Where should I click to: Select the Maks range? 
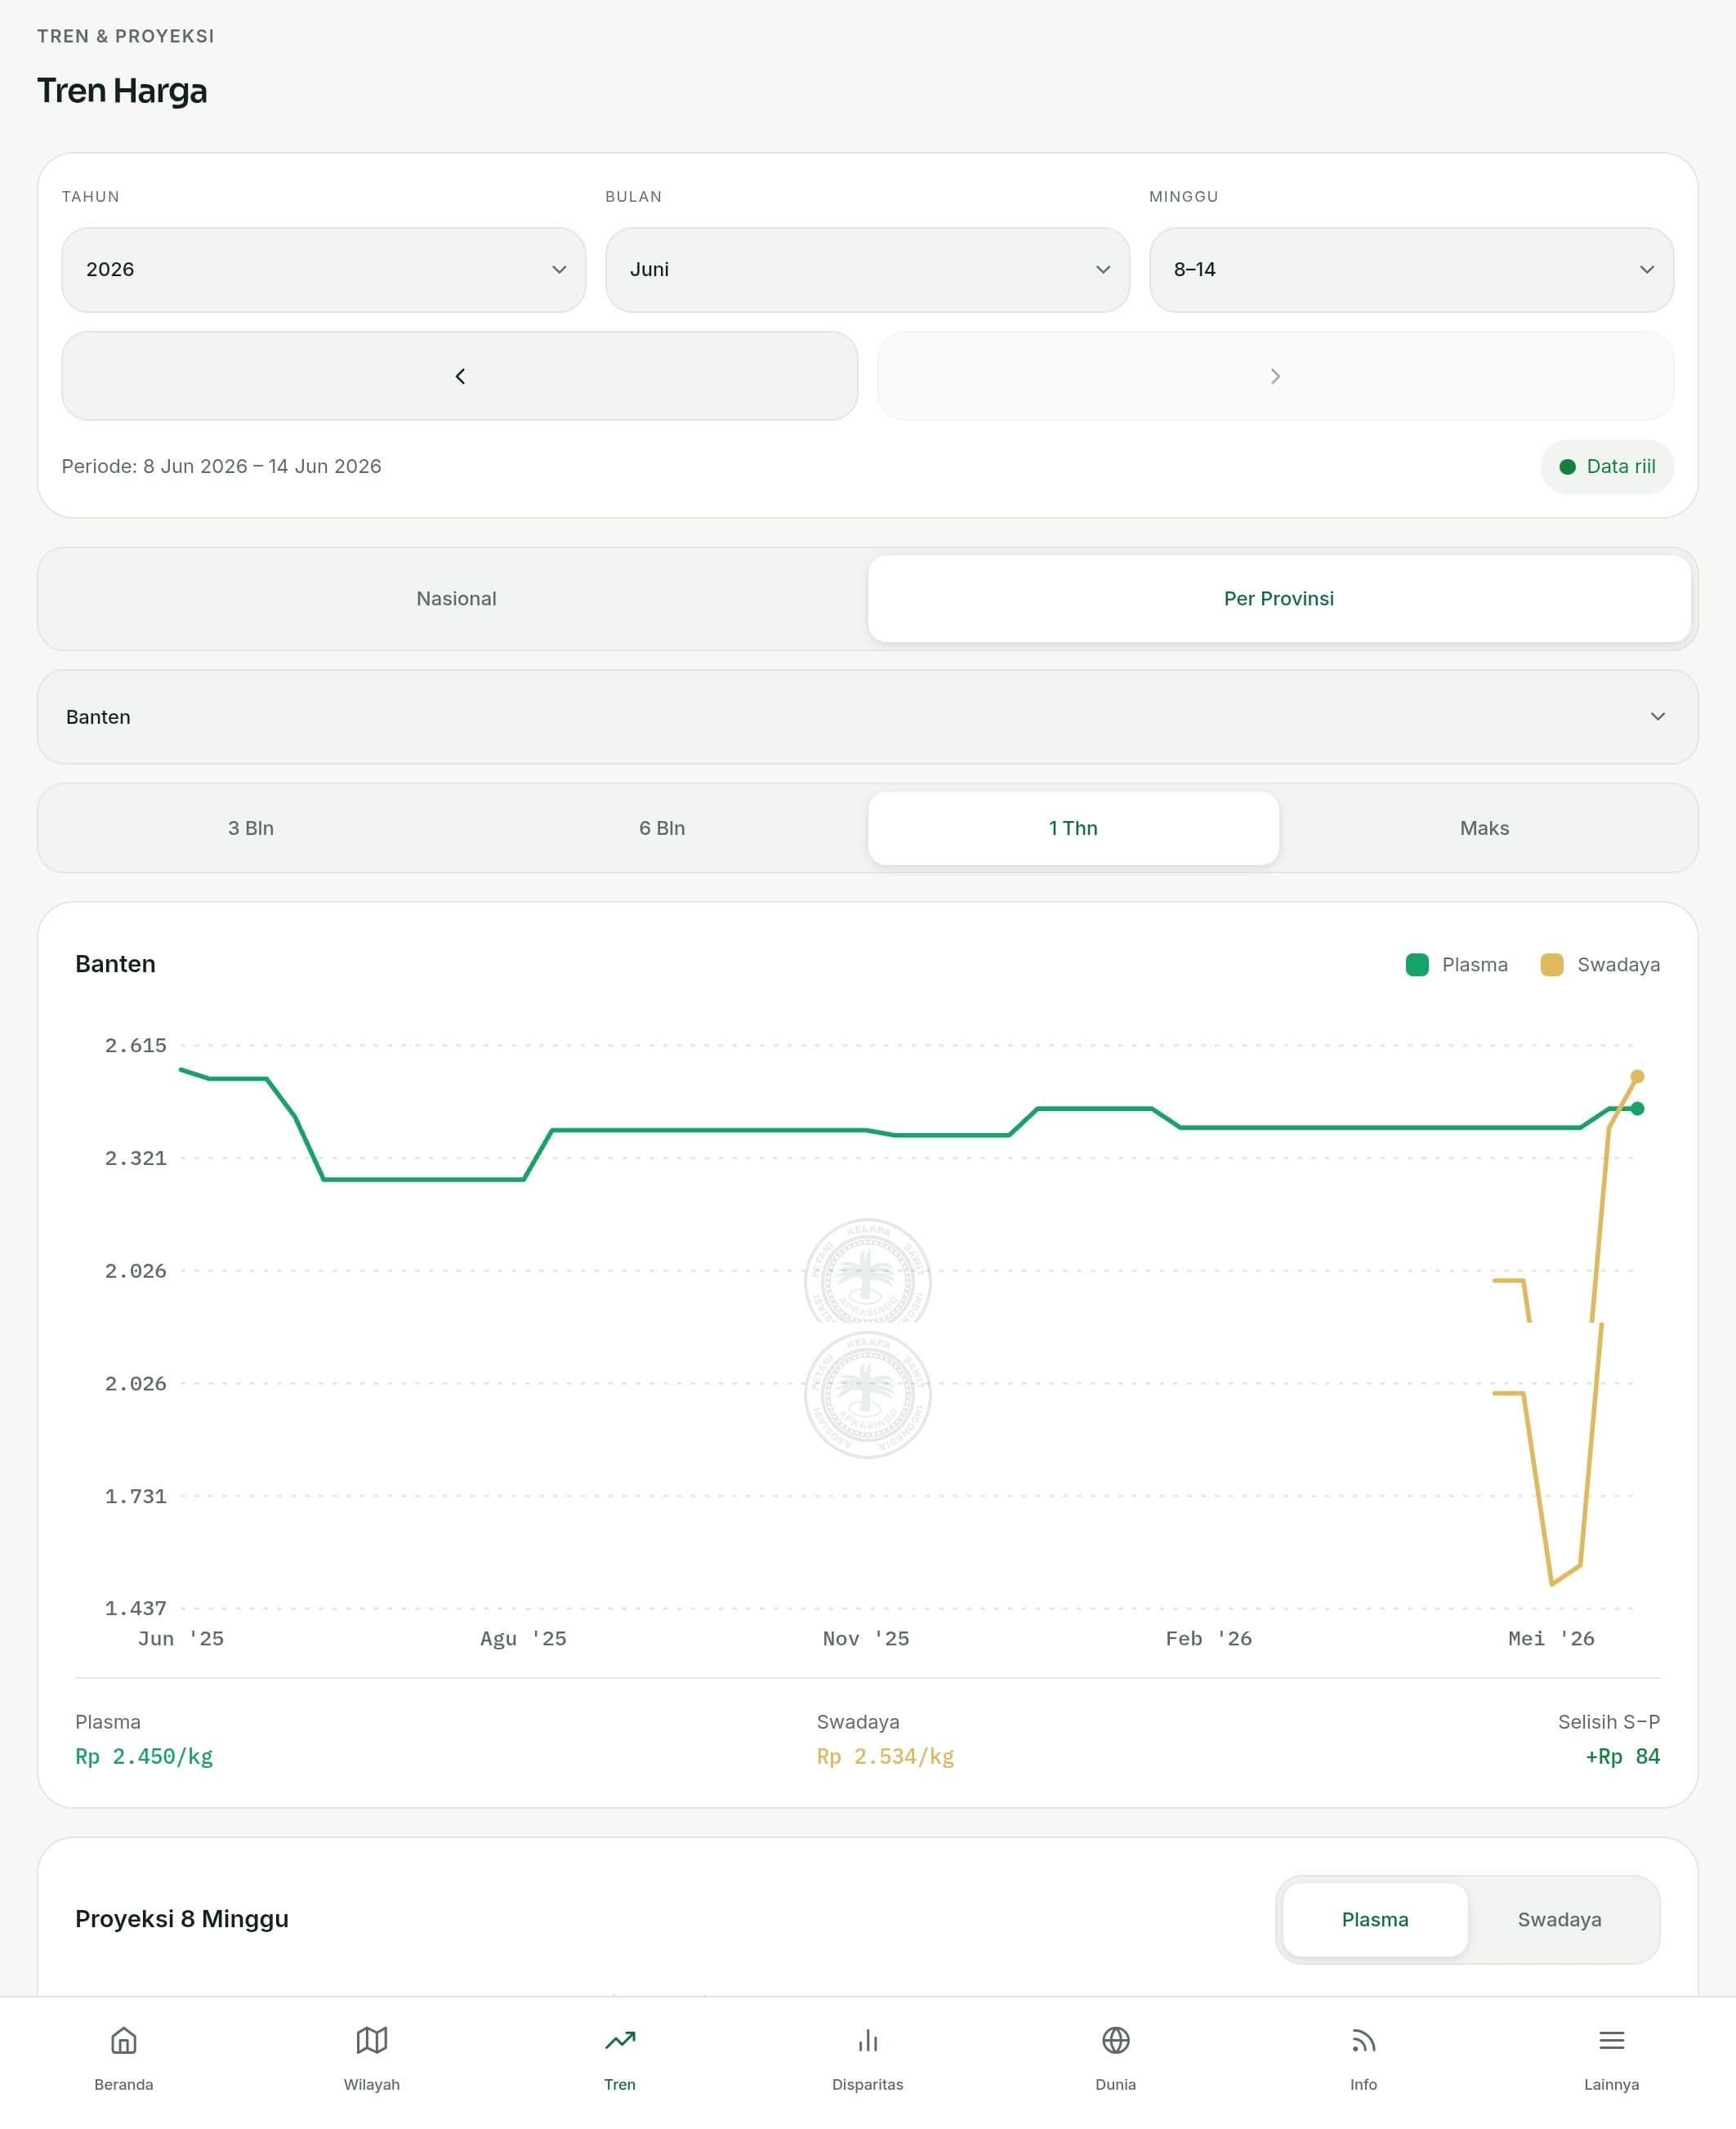click(1484, 828)
